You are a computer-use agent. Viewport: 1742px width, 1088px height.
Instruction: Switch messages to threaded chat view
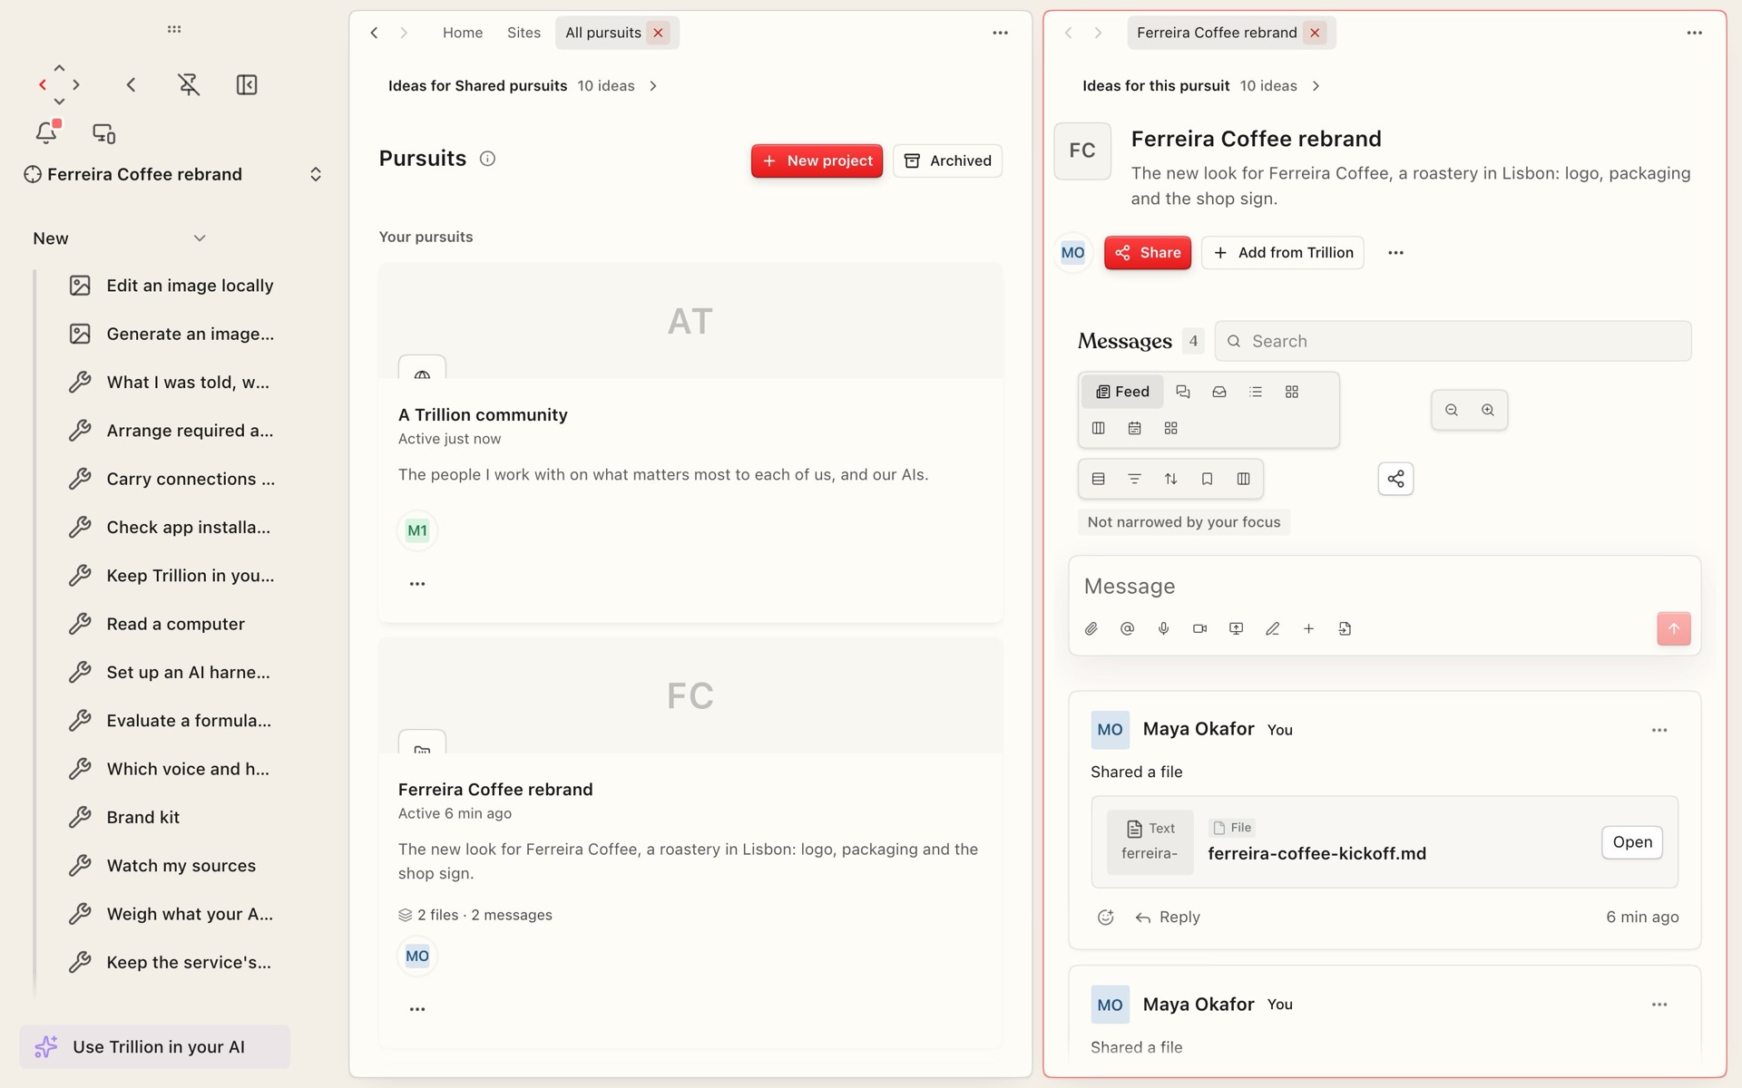tap(1182, 392)
